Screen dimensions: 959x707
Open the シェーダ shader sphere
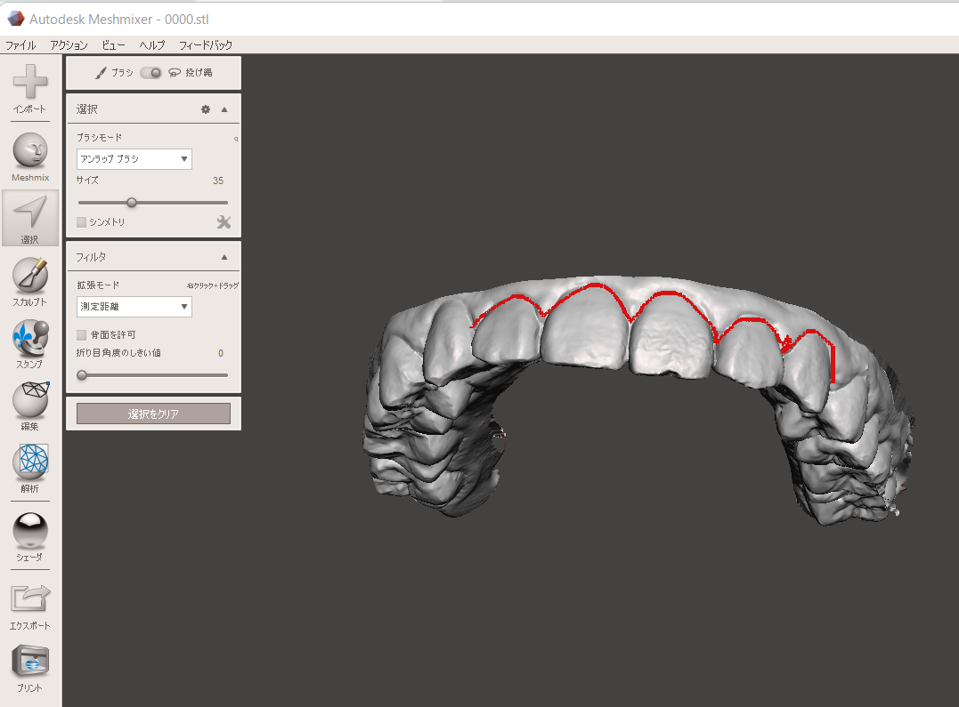coord(30,530)
